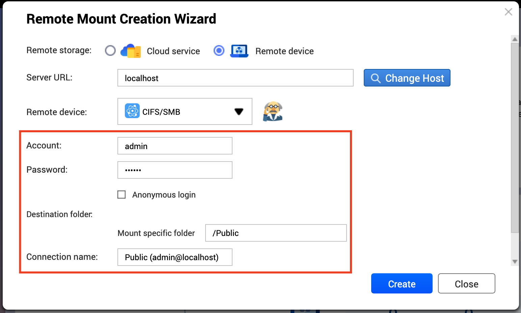Click the scrollbar down arrow

pyautogui.click(x=515, y=262)
